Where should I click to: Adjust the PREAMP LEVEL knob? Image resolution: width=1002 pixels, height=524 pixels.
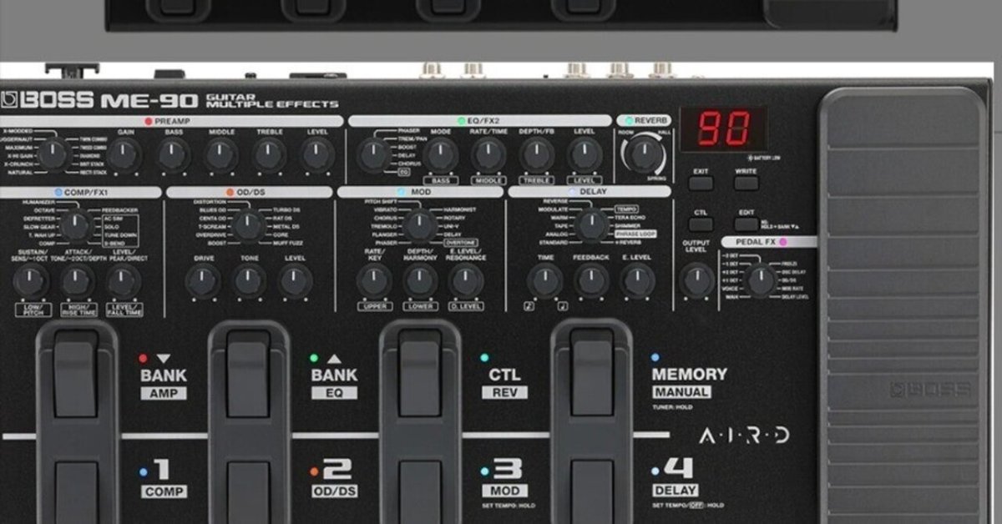click(x=317, y=155)
